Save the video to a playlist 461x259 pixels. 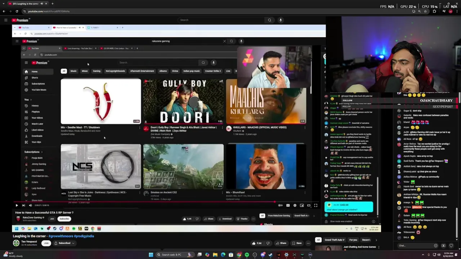click(297, 243)
